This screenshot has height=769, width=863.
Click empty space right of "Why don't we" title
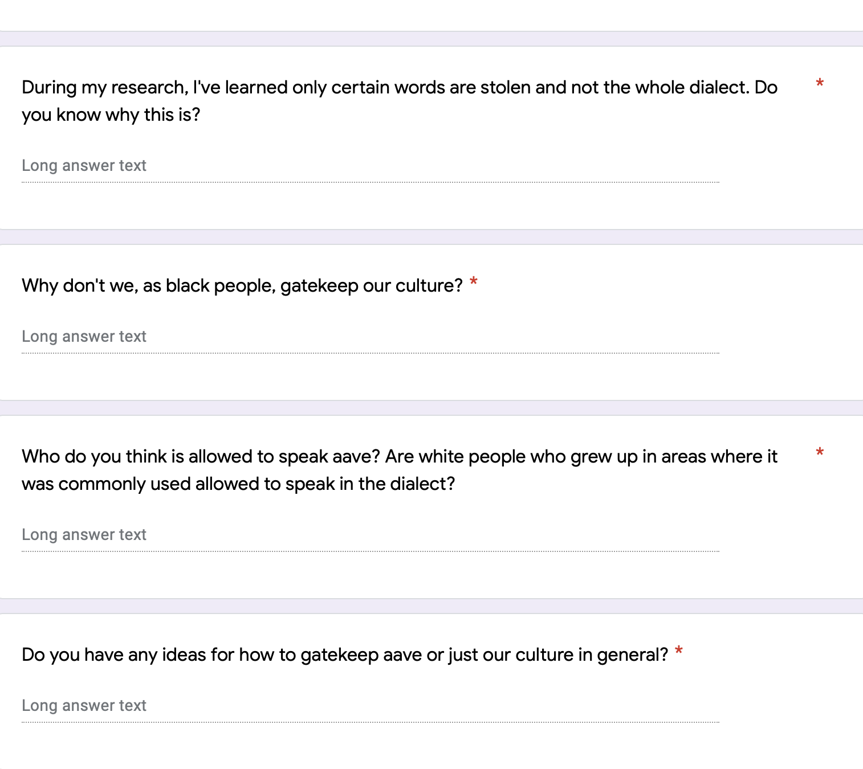pos(656,285)
